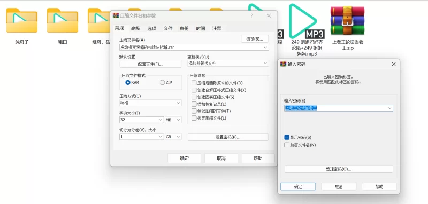Open the 注释 tab

pos(217,28)
